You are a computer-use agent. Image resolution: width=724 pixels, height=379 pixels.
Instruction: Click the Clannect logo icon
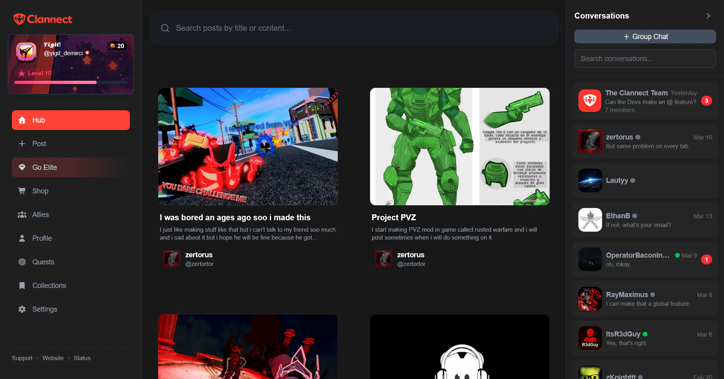point(19,19)
